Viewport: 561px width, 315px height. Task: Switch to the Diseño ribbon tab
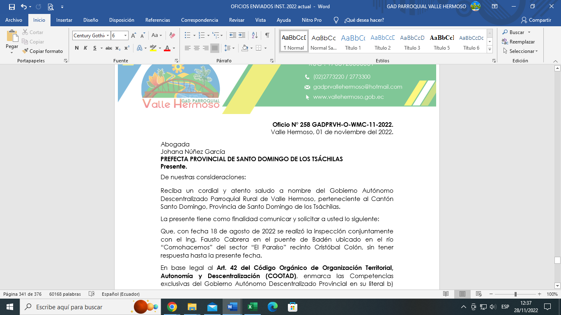click(90, 20)
